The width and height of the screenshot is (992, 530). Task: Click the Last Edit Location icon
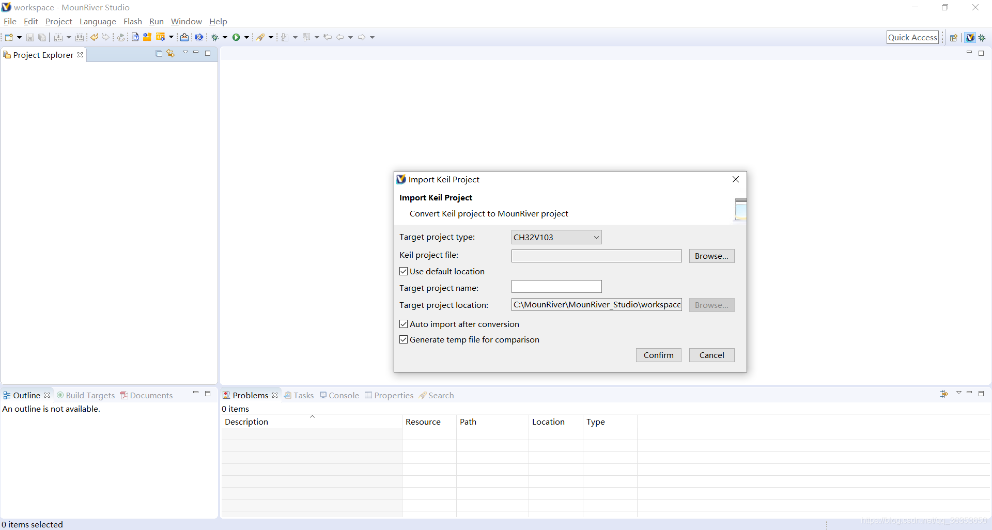328,37
